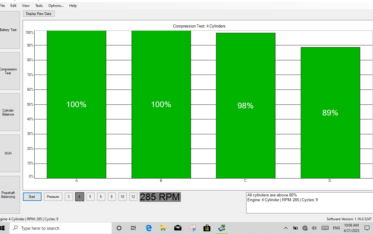Open the View menu

[x=26, y=6]
